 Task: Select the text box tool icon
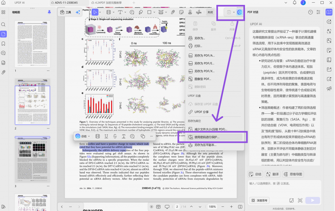109,12
